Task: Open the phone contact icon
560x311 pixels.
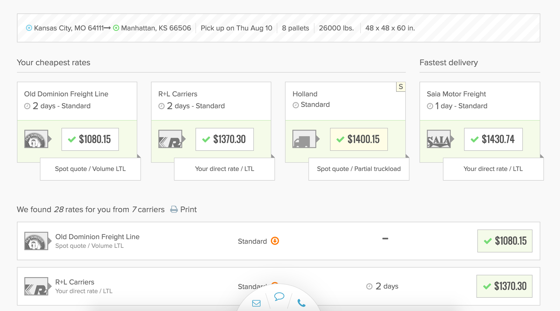Action: pyautogui.click(x=301, y=303)
